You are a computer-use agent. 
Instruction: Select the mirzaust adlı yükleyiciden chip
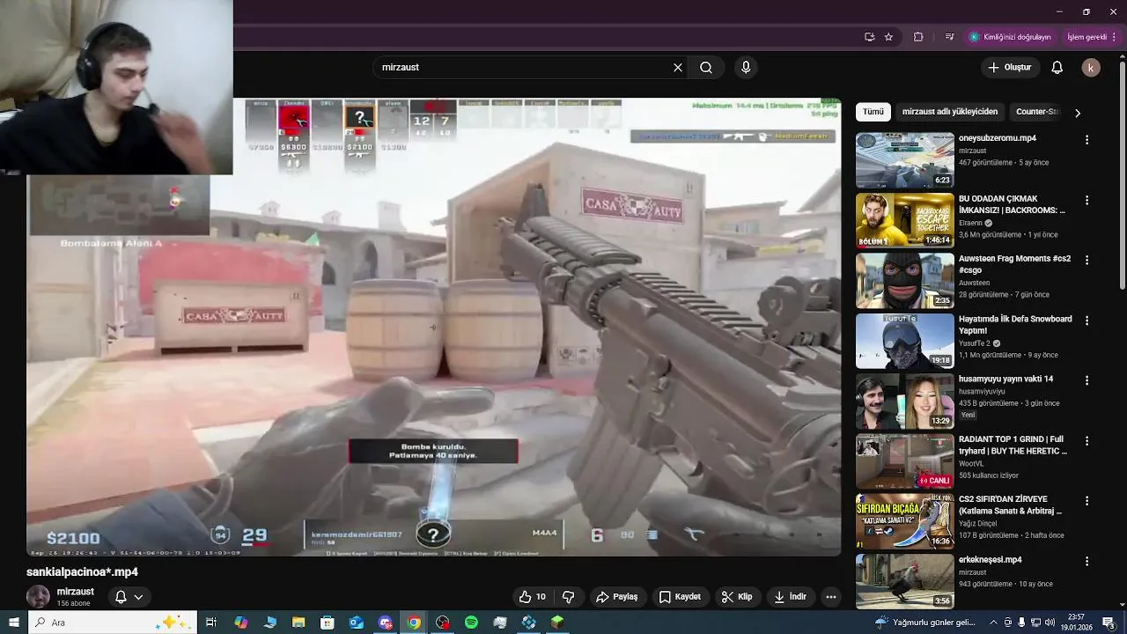[x=950, y=112]
